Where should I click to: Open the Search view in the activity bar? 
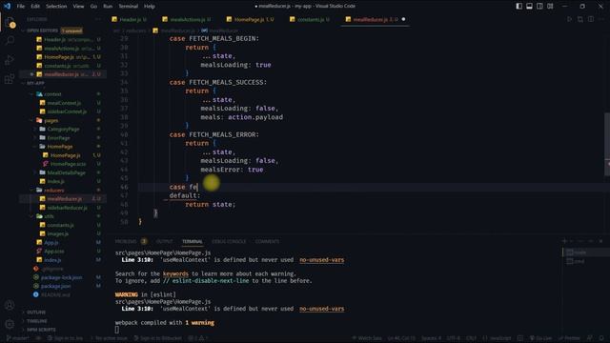pyautogui.click(x=10, y=40)
